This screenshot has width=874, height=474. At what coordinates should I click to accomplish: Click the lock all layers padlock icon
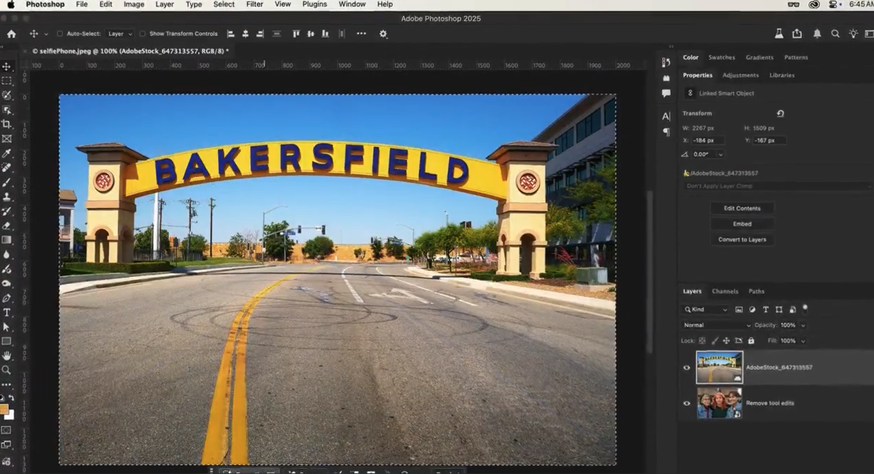[x=751, y=341]
